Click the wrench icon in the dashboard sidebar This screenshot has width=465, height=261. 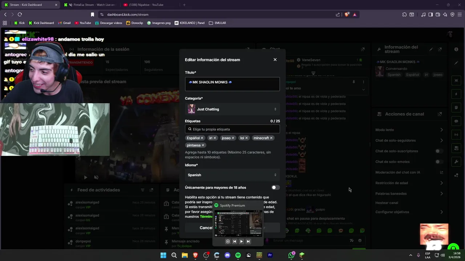[x=456, y=161]
